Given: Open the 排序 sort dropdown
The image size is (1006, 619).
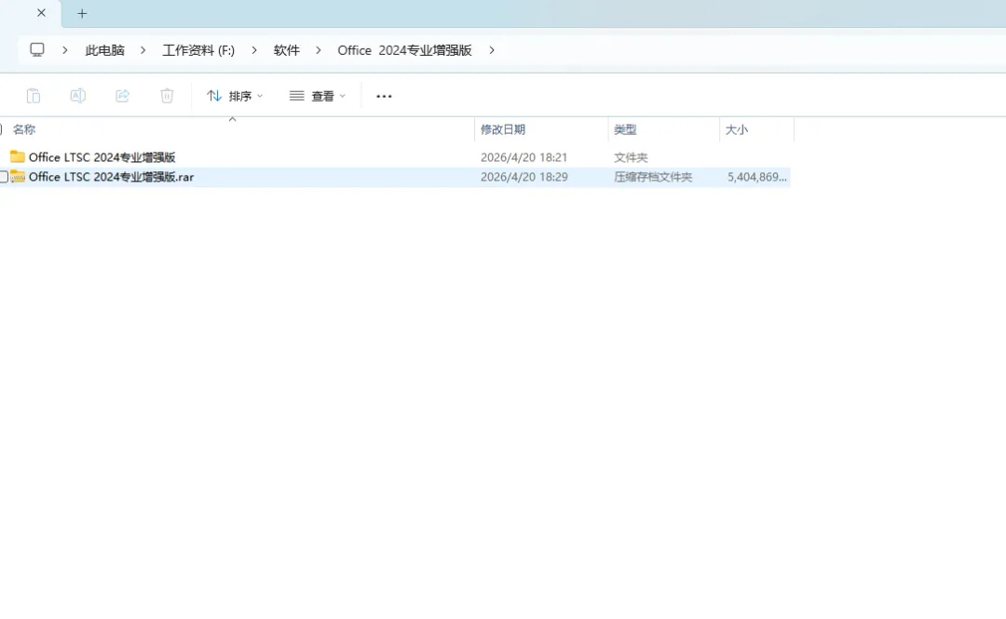Looking at the screenshot, I should (235, 96).
